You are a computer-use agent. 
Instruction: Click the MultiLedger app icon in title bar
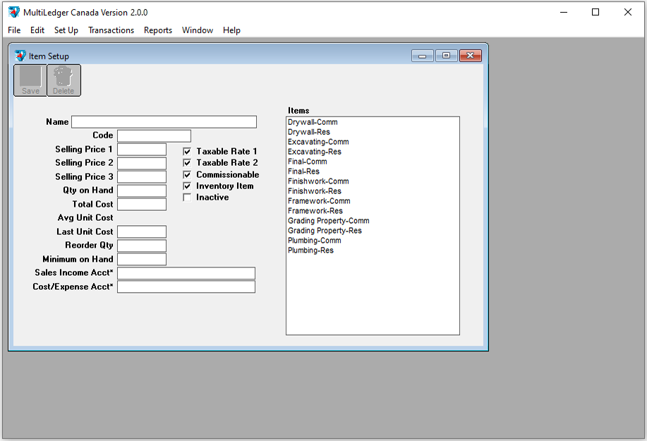[x=13, y=12]
